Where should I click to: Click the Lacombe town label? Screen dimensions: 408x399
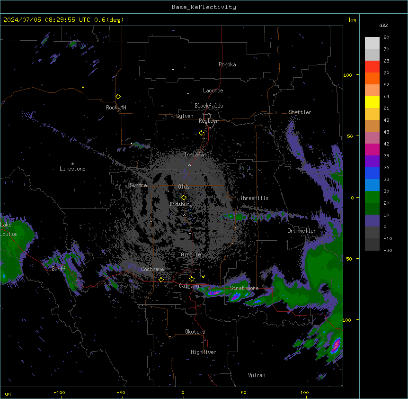click(213, 91)
